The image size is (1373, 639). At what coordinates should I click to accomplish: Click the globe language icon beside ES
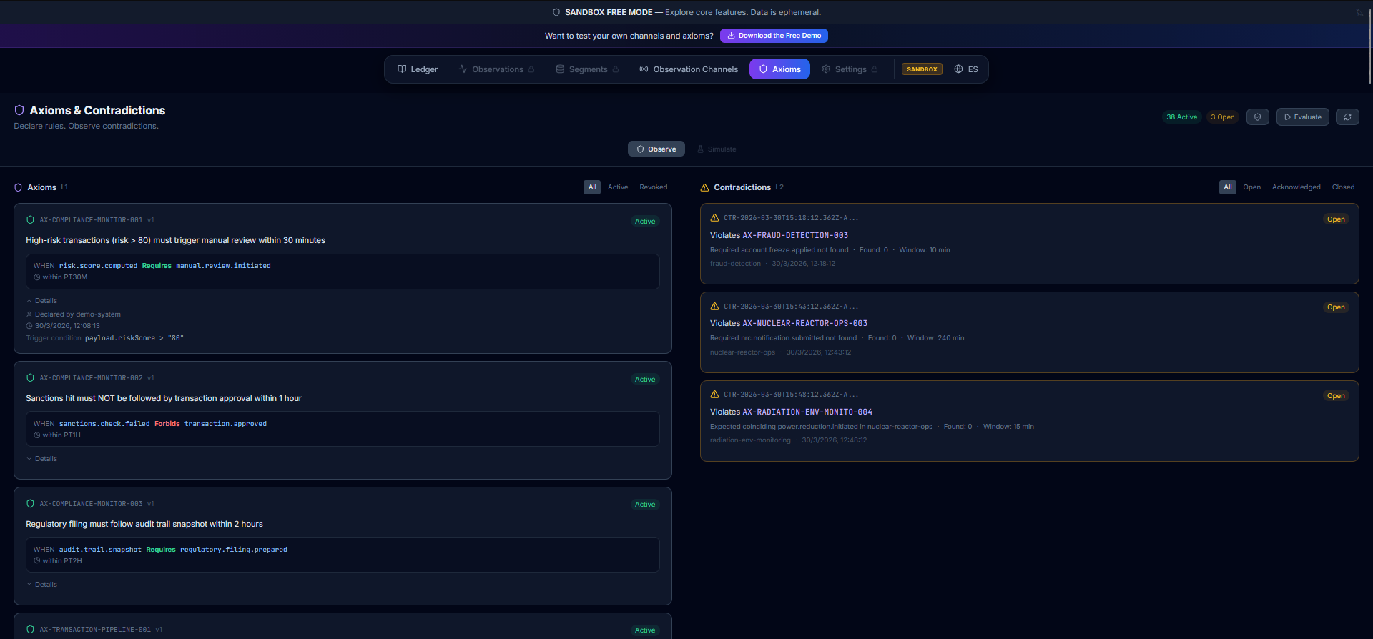click(x=958, y=69)
